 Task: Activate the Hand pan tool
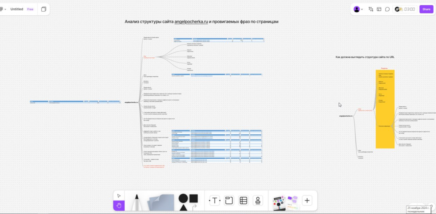click(119, 205)
